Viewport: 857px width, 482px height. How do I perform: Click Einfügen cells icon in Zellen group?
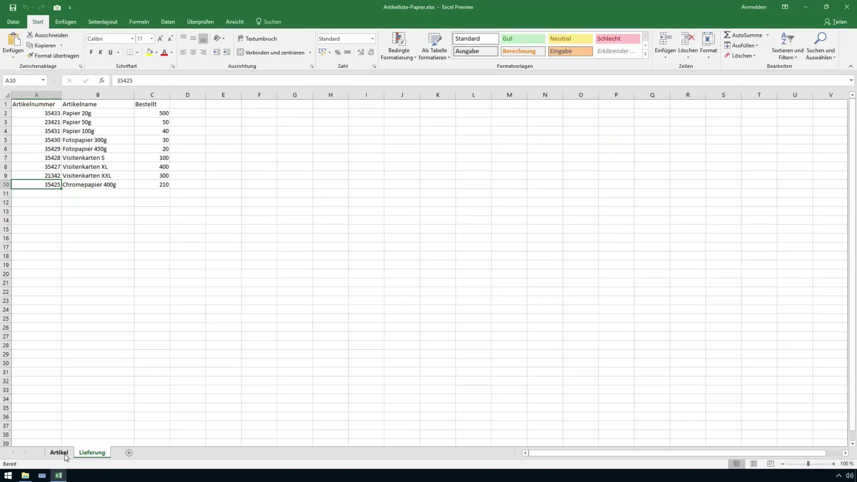[665, 46]
